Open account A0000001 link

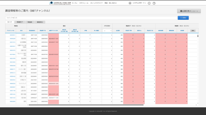click(x=13, y=35)
